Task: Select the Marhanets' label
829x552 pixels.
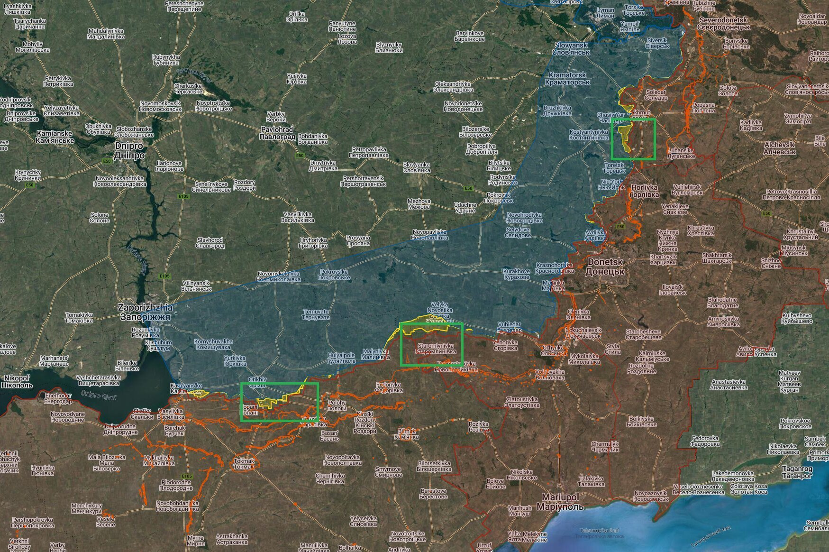Action: [x=53, y=361]
